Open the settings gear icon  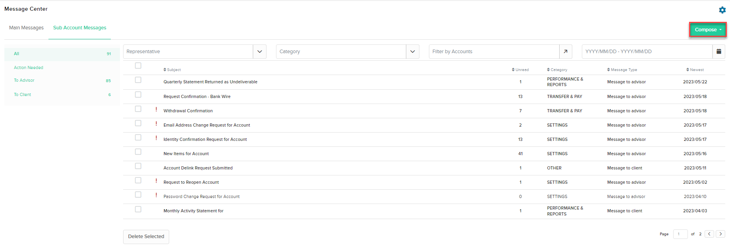point(722,10)
